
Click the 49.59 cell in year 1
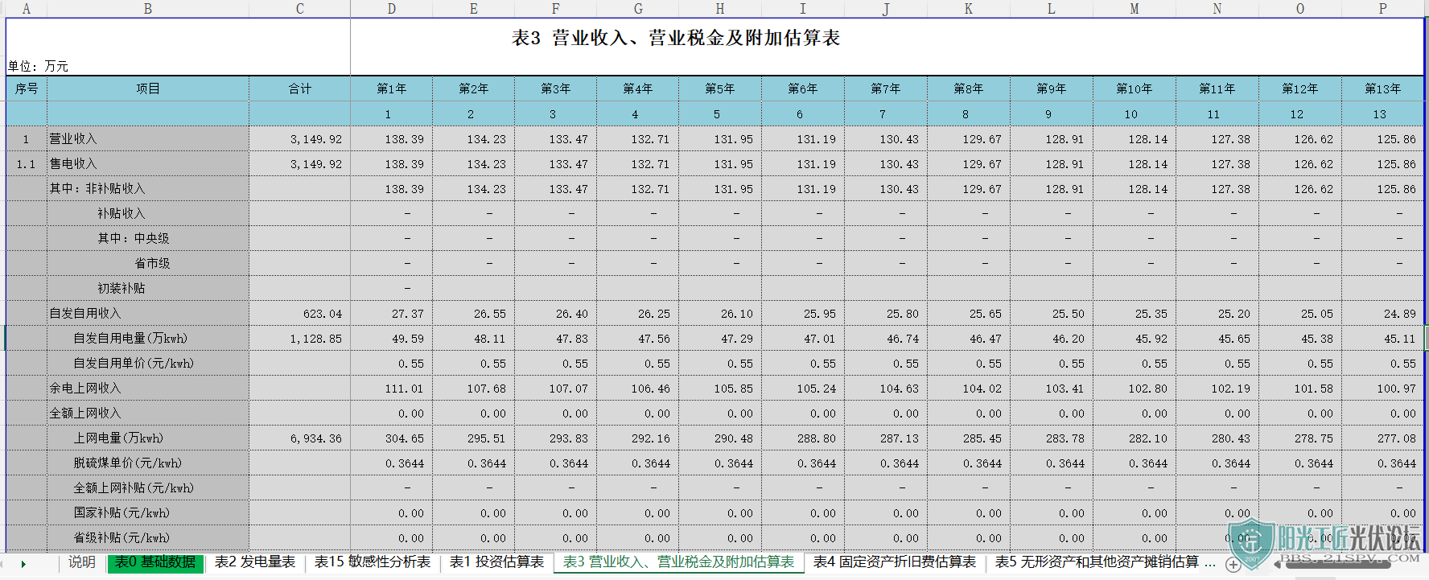tap(392, 339)
